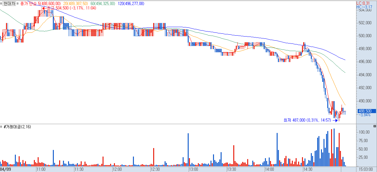This screenshot has height=172, width=377.
Task: Click the 498,000 price axis label
Action: coord(365,49)
